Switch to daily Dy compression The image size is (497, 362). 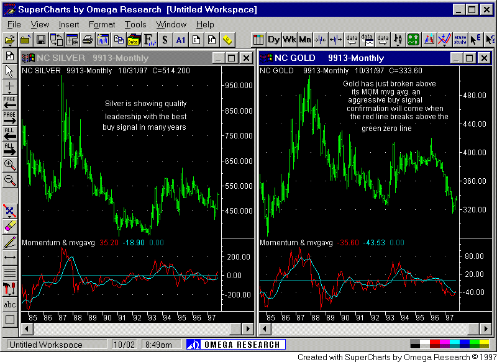point(274,40)
